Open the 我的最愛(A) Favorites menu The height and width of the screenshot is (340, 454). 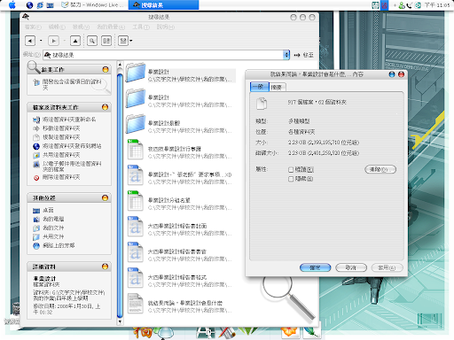111,27
